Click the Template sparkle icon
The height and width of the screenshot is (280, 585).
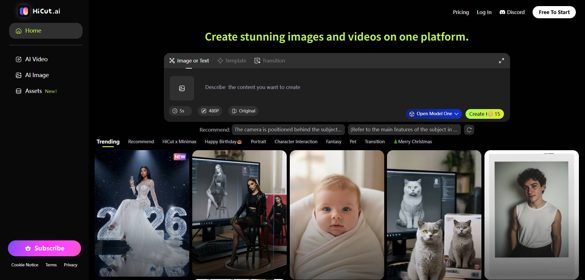click(220, 61)
